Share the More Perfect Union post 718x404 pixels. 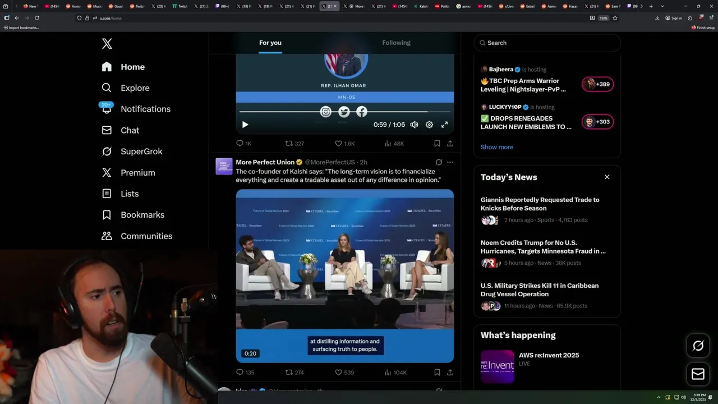pos(450,373)
